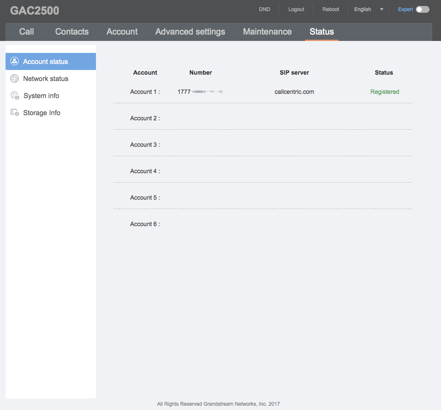Click the Account 6 row label
The width and height of the screenshot is (441, 410).
[x=145, y=224]
